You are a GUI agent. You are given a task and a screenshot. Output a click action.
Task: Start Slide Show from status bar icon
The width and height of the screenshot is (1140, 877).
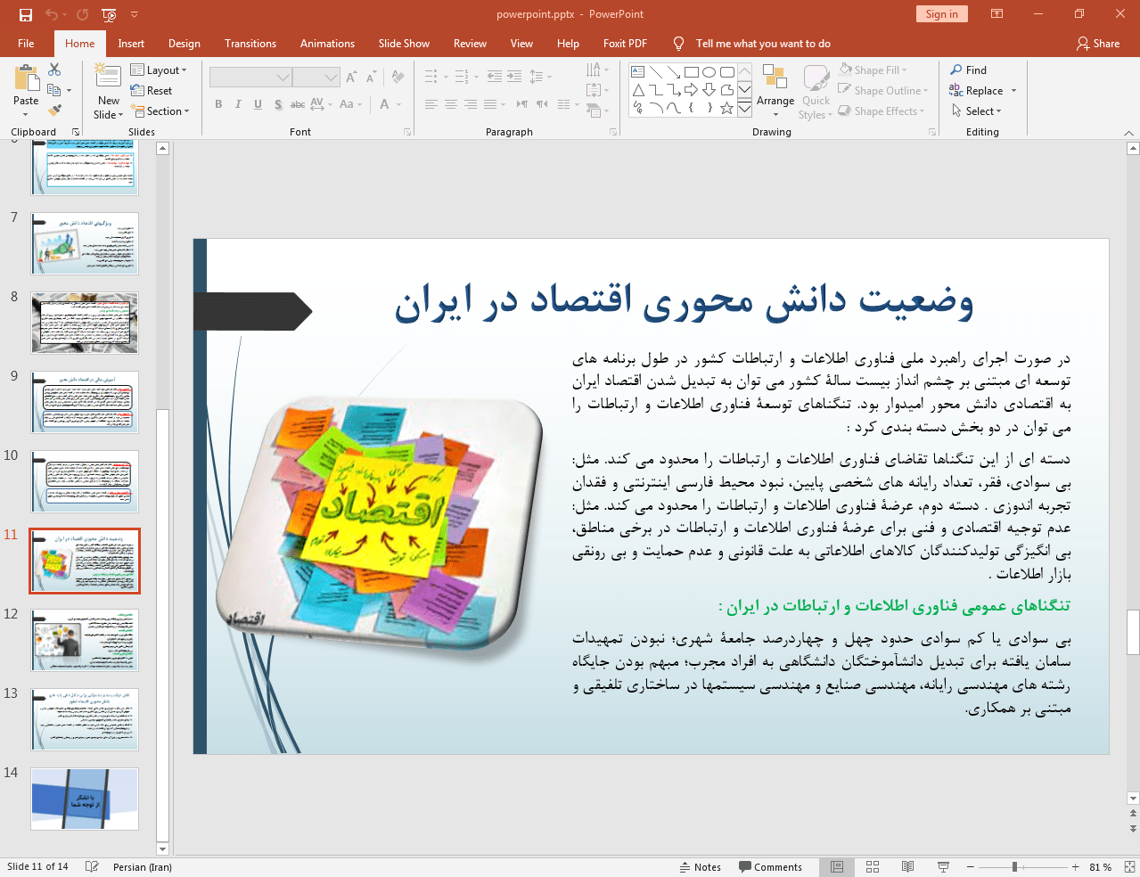(x=943, y=866)
